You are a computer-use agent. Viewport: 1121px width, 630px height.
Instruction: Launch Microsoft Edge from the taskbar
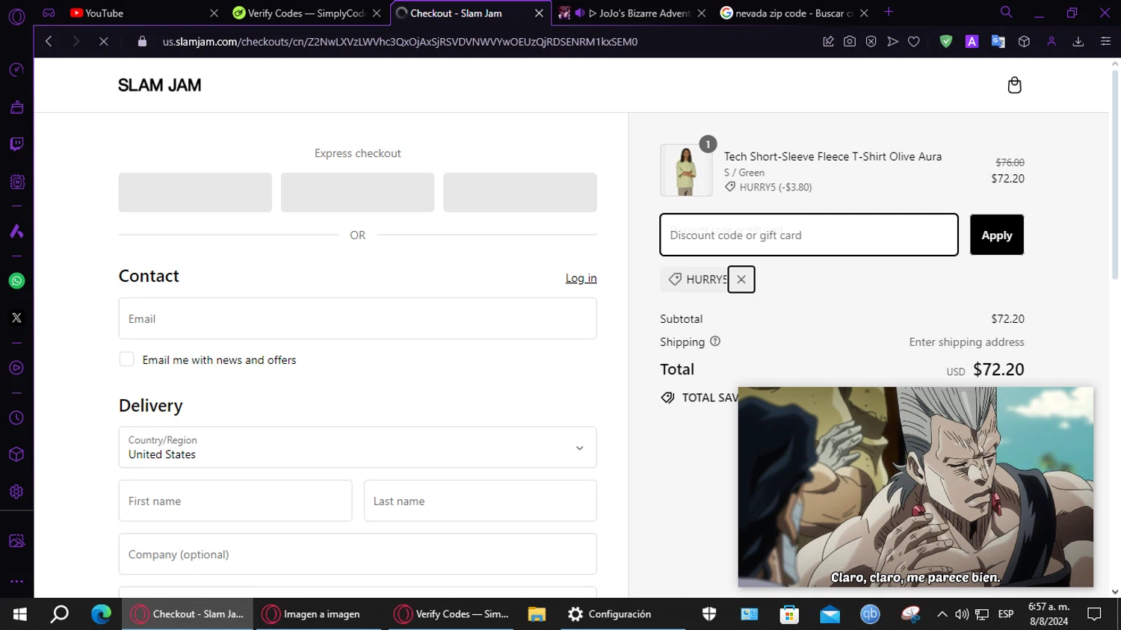pos(101,614)
